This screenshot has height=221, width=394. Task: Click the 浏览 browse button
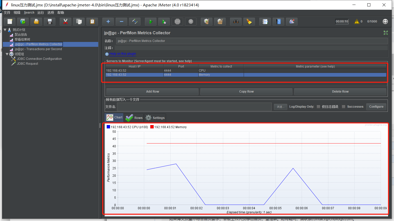tap(280, 107)
